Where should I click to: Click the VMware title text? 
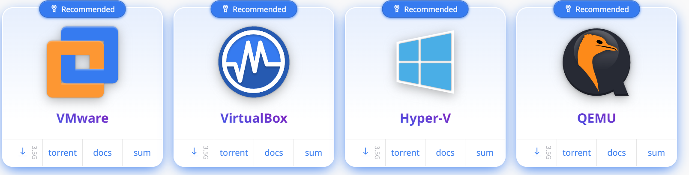tap(82, 118)
